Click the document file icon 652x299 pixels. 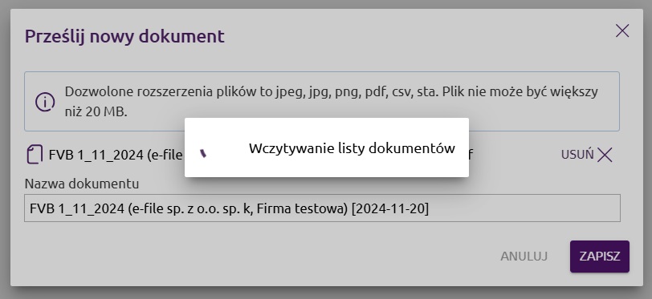tap(35, 155)
